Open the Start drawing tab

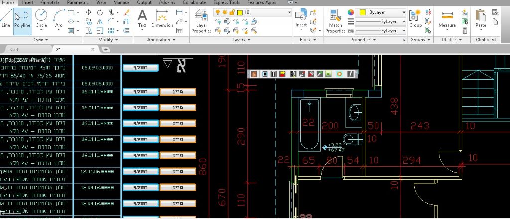[x=14, y=49]
